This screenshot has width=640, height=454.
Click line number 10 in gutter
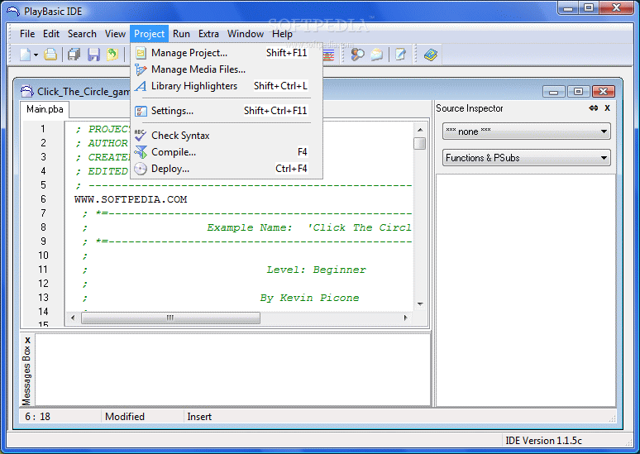coord(43,256)
